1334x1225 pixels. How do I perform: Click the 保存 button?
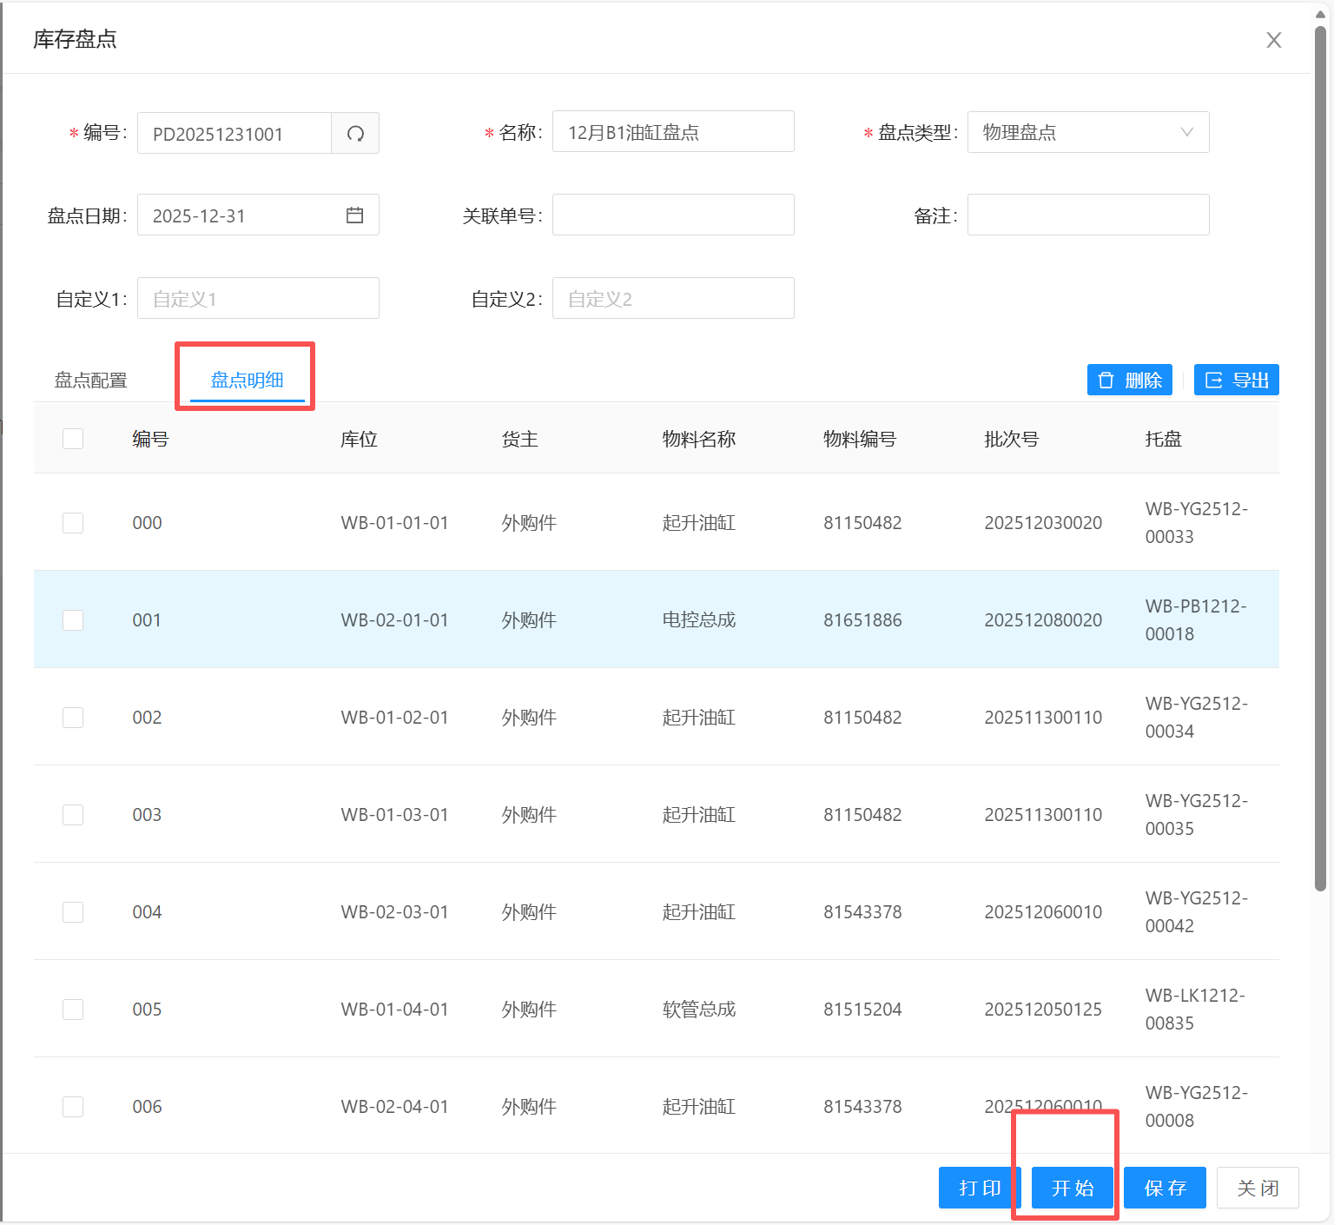[1164, 1188]
